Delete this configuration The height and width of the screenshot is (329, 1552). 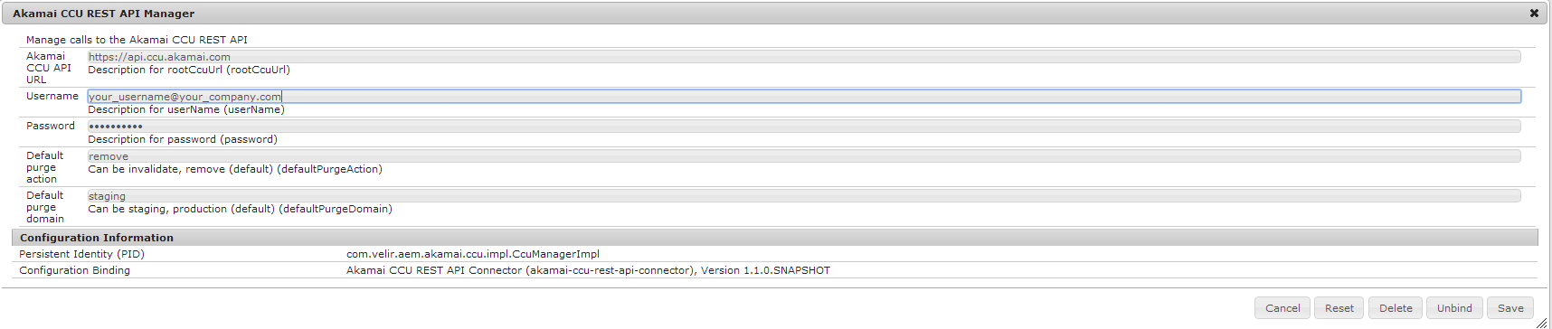pyautogui.click(x=1396, y=308)
